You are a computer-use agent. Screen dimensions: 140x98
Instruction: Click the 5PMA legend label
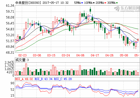77,3
